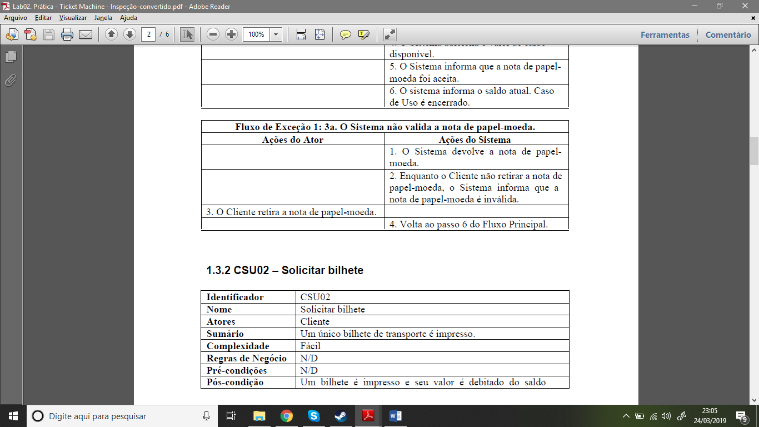Click the 'Complexidade' row label
The height and width of the screenshot is (427, 759).
238,346
